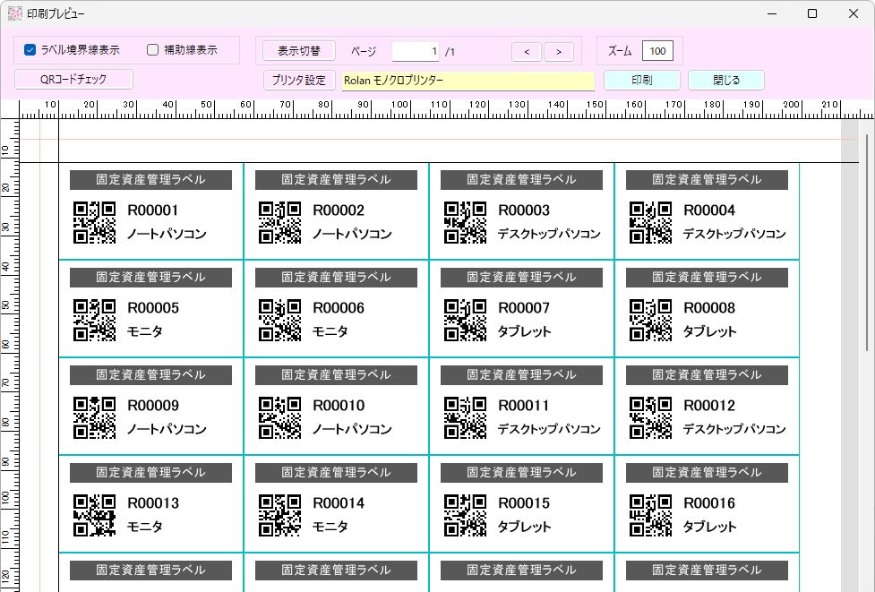Viewport: 875px width, 592px height.
Task: Enable the 補助線表示 checkbox
Action: coord(151,50)
